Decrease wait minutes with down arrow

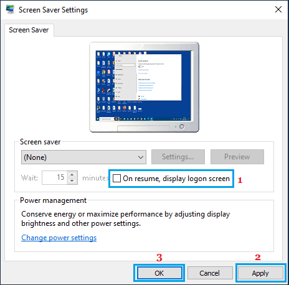(x=72, y=181)
